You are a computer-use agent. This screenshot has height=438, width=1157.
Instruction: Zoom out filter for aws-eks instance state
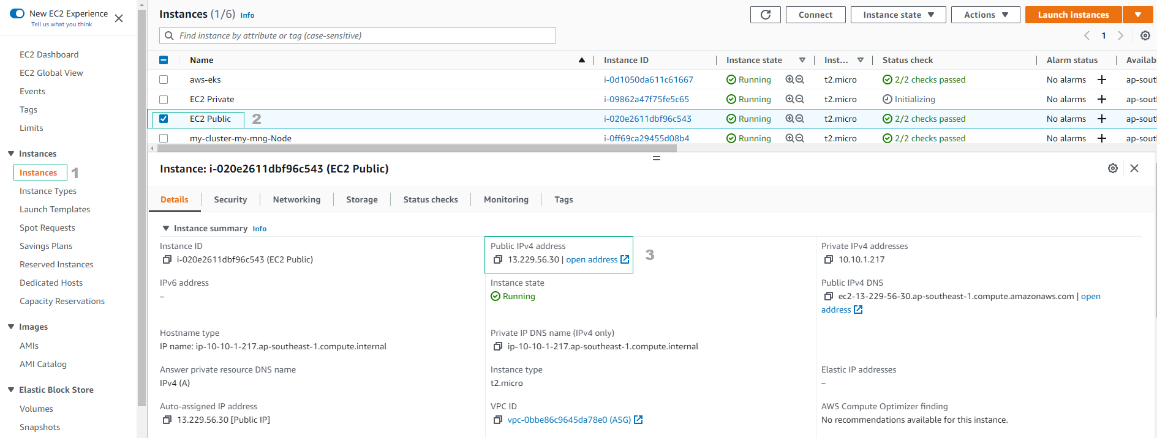tap(799, 80)
